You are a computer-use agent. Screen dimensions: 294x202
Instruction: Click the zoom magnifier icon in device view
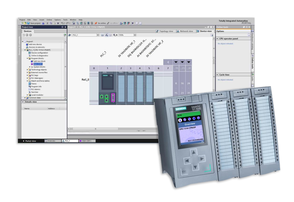point(114,35)
